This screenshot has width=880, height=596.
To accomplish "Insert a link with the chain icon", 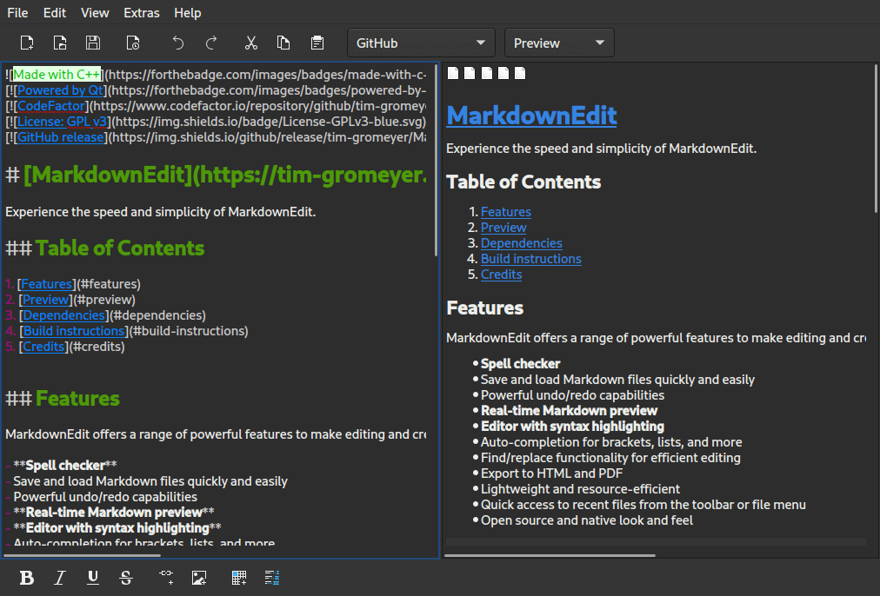I will (x=166, y=578).
